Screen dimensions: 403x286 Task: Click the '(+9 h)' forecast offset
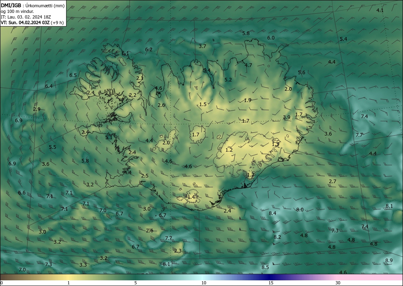pyautogui.click(x=57, y=23)
